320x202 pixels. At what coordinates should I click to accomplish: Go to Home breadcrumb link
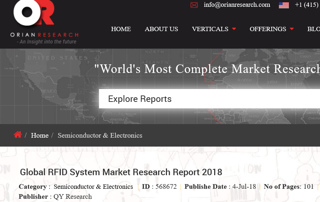40,135
